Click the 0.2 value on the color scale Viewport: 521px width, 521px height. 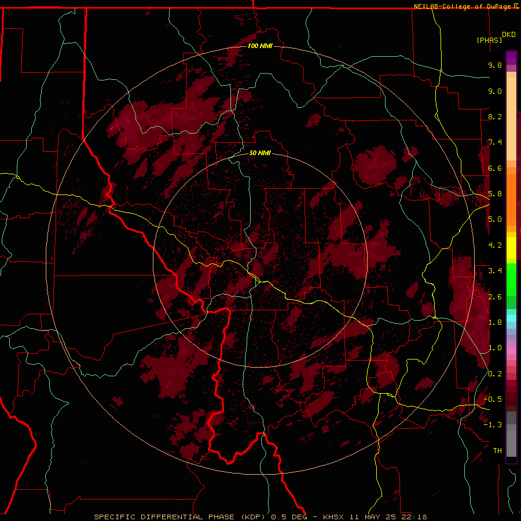coord(495,374)
